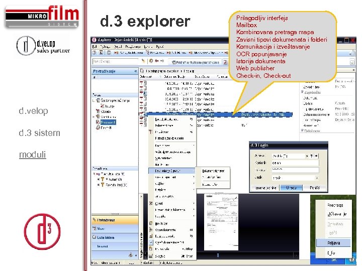Open the d.velop link on the slide
Screen dimensions: 362x271
[x=34, y=111]
